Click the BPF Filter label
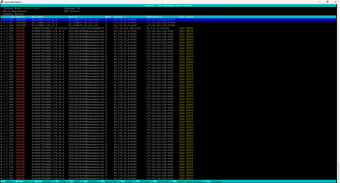 [72, 11]
